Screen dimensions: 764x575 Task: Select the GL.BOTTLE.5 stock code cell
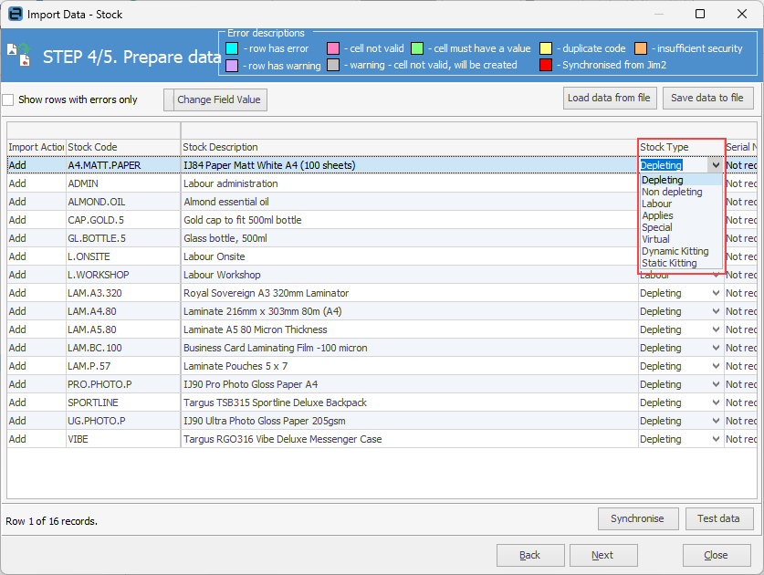pos(123,238)
